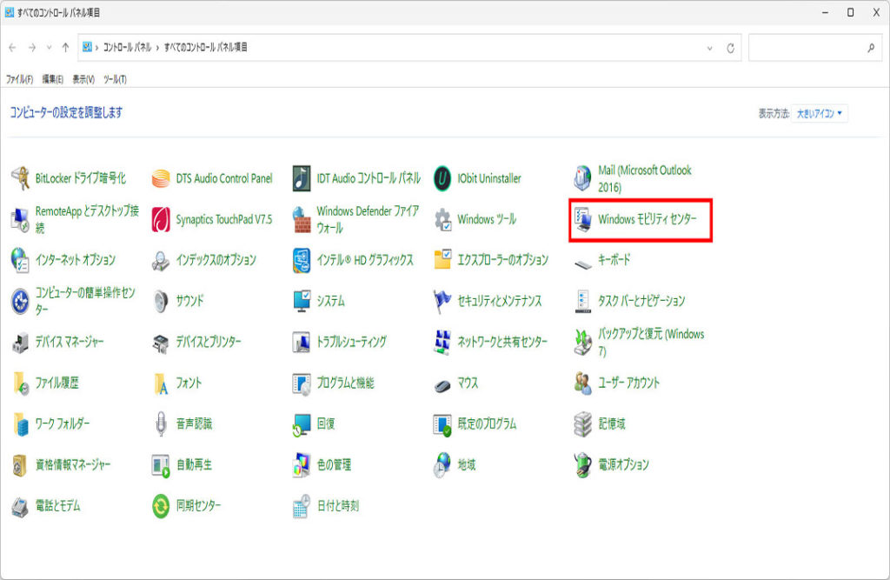The height and width of the screenshot is (580, 890).
Task: Expand recent locations chevron near navigation arrows
Action: pos(49,48)
